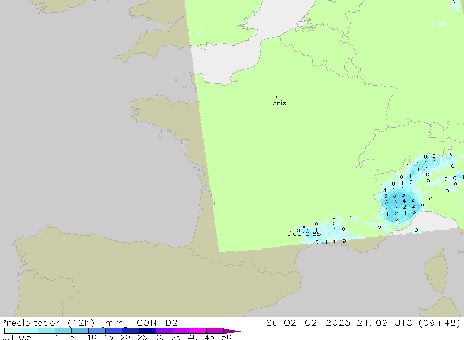
Task: Click the legend value label '35'
Action: (x=176, y=337)
